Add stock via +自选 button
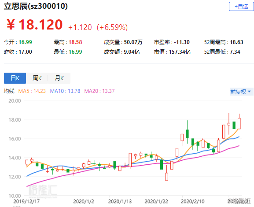The width and height of the screenshot is (254, 207). [x=241, y=7]
